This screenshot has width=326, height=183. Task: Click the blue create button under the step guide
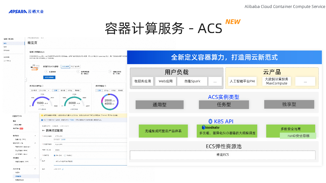coord(49,77)
